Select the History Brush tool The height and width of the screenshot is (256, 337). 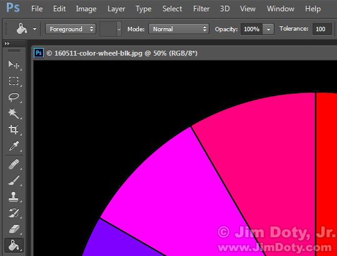coord(14,213)
